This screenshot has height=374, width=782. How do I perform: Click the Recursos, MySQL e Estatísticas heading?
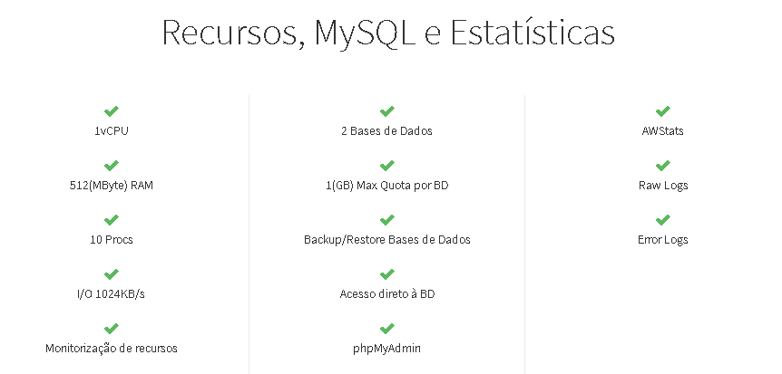point(388,33)
